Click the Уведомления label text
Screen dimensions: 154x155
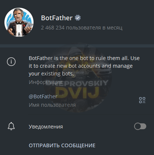click(46, 127)
